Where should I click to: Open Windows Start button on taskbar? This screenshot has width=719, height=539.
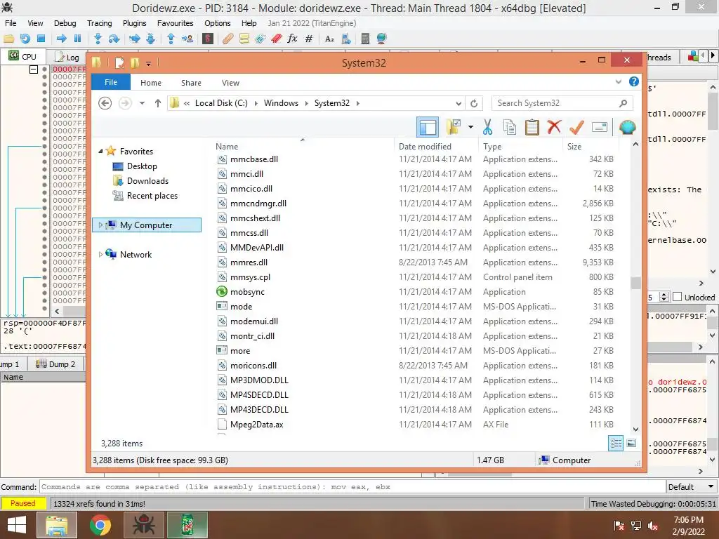(x=17, y=525)
